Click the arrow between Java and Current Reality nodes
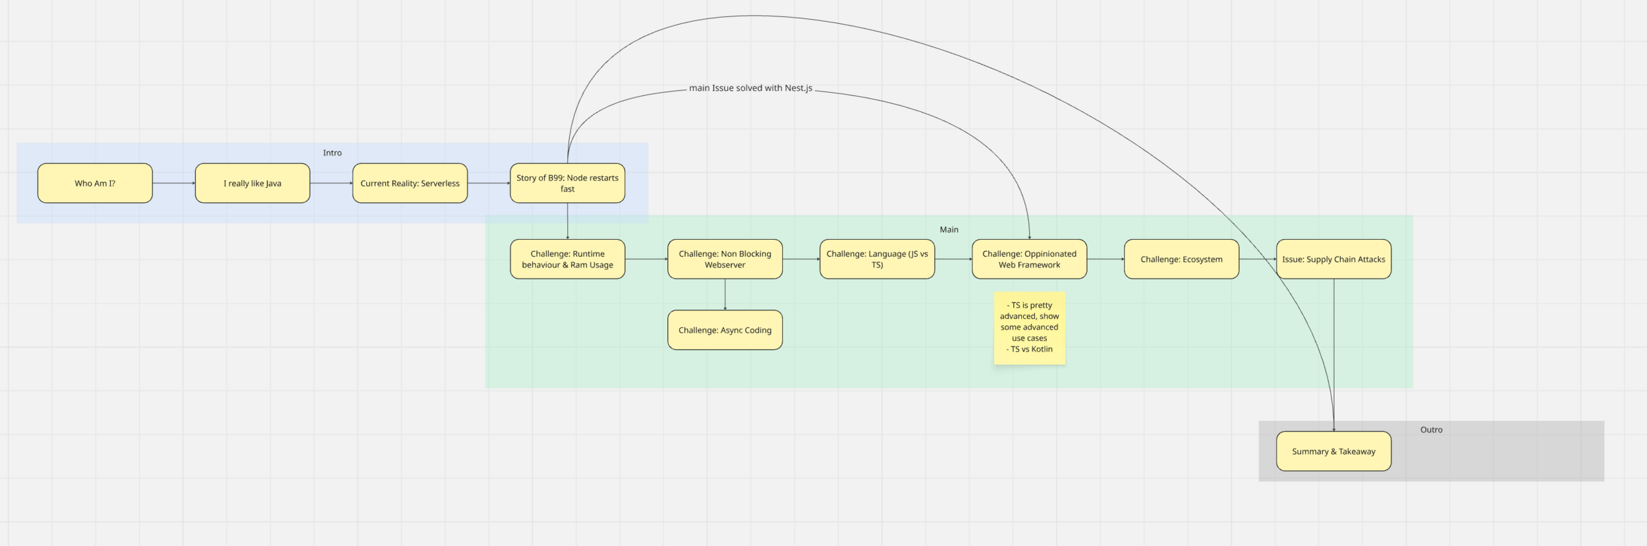 [331, 183]
